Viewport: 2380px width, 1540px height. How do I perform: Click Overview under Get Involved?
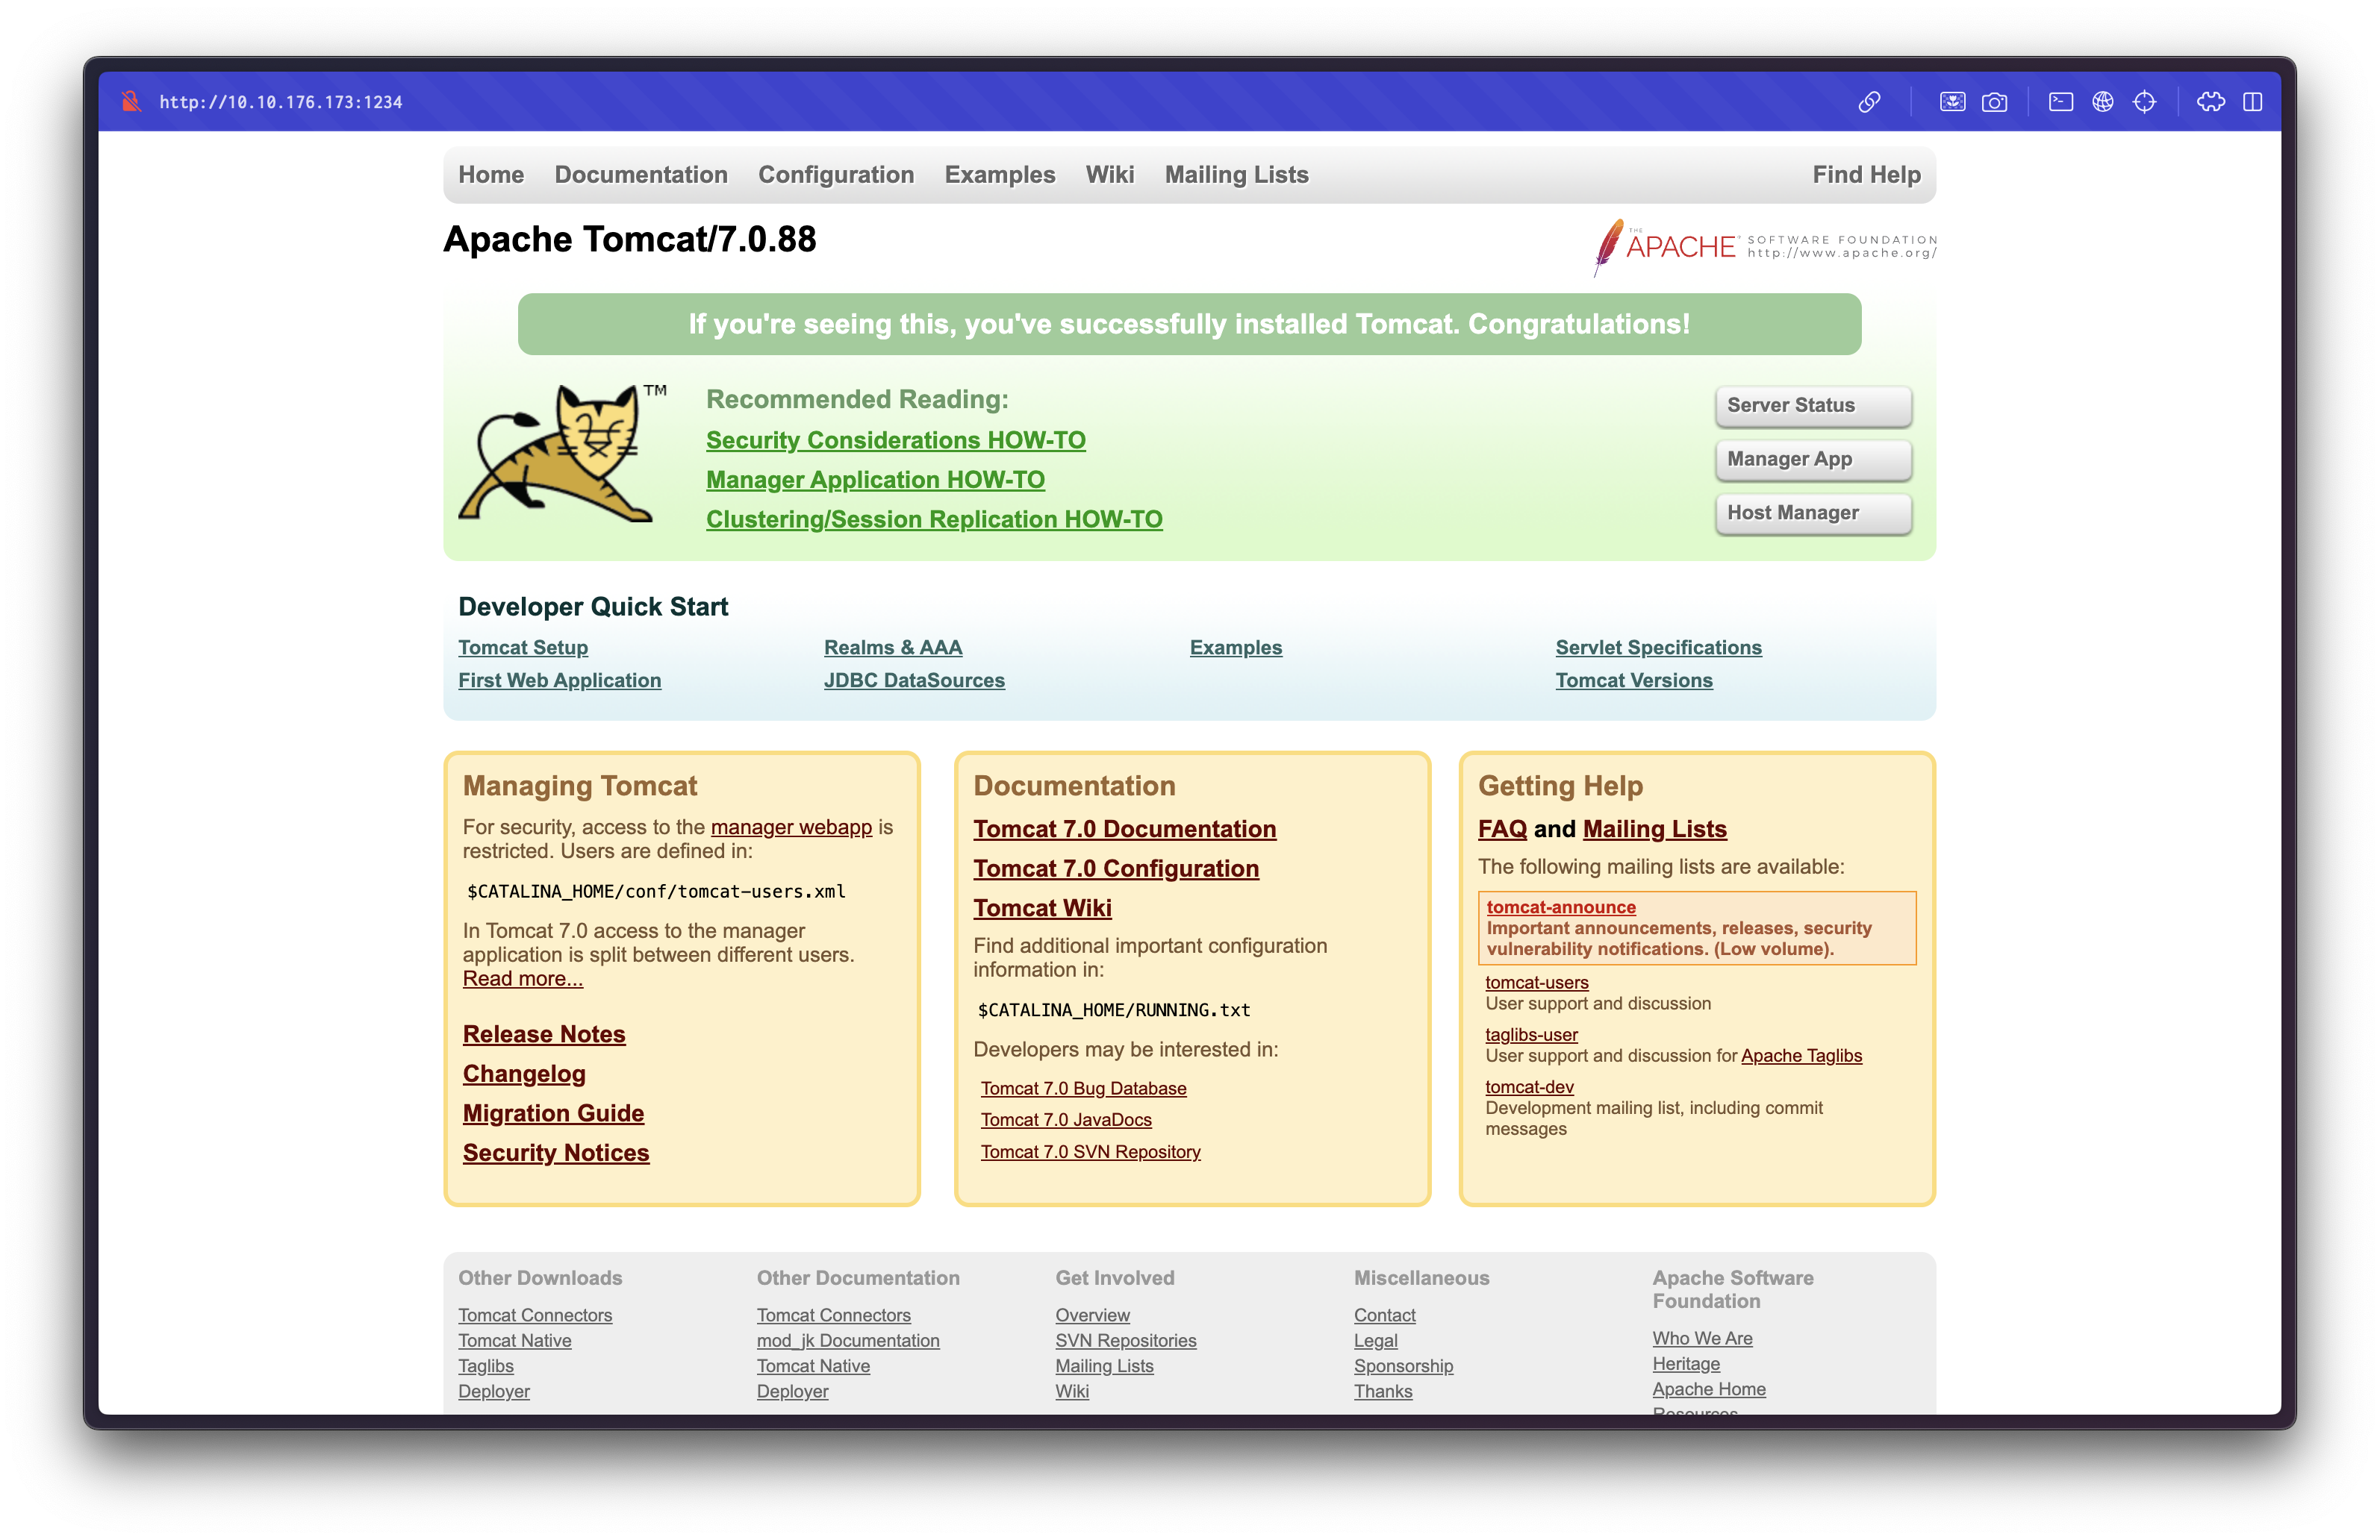pyautogui.click(x=1092, y=1316)
